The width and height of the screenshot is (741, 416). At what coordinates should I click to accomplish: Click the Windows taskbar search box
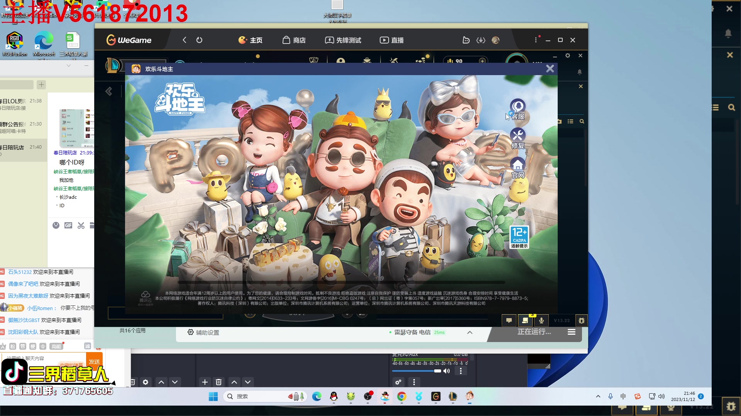point(265,396)
